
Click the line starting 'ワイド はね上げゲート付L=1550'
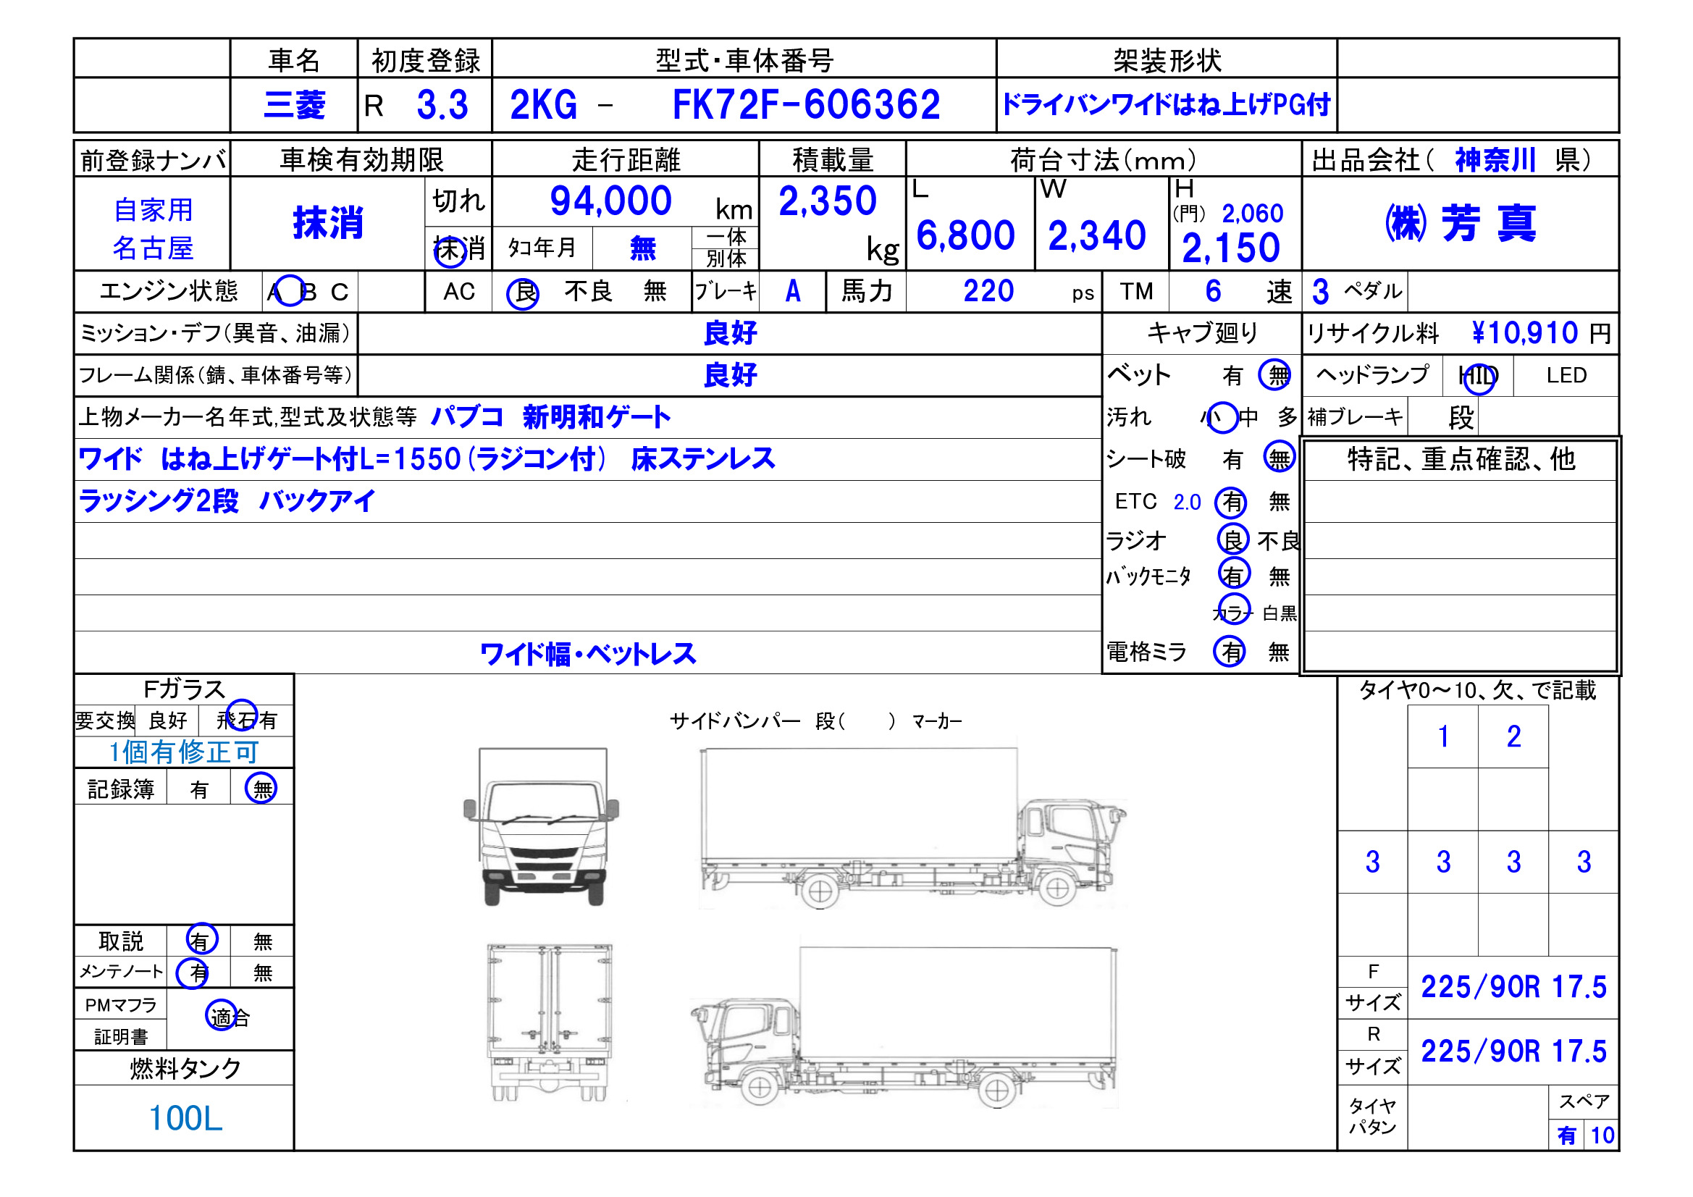427,460
